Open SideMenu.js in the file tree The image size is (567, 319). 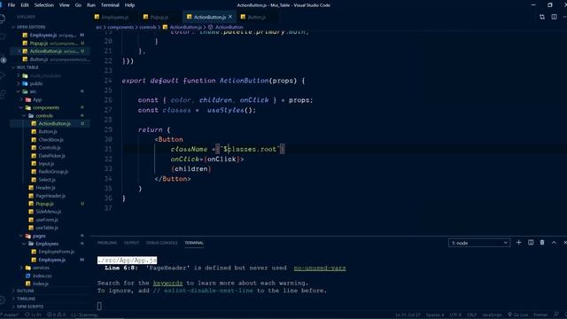tap(49, 212)
